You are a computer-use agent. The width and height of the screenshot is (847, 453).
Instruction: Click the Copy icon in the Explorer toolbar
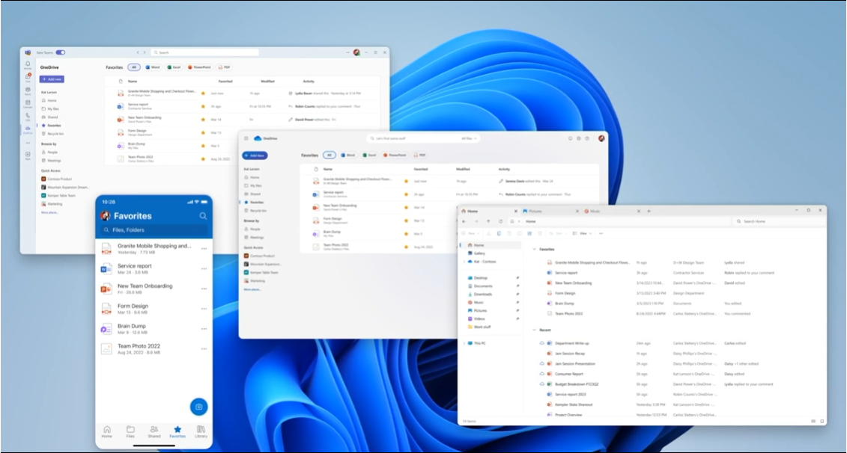pos(500,233)
